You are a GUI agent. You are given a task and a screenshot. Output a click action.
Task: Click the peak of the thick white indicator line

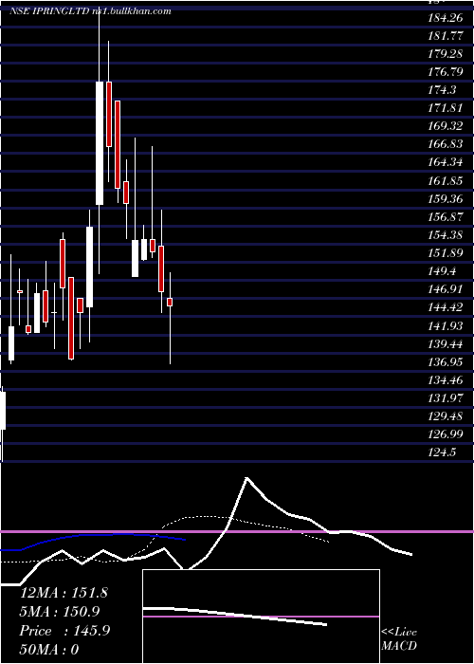[x=246, y=478]
